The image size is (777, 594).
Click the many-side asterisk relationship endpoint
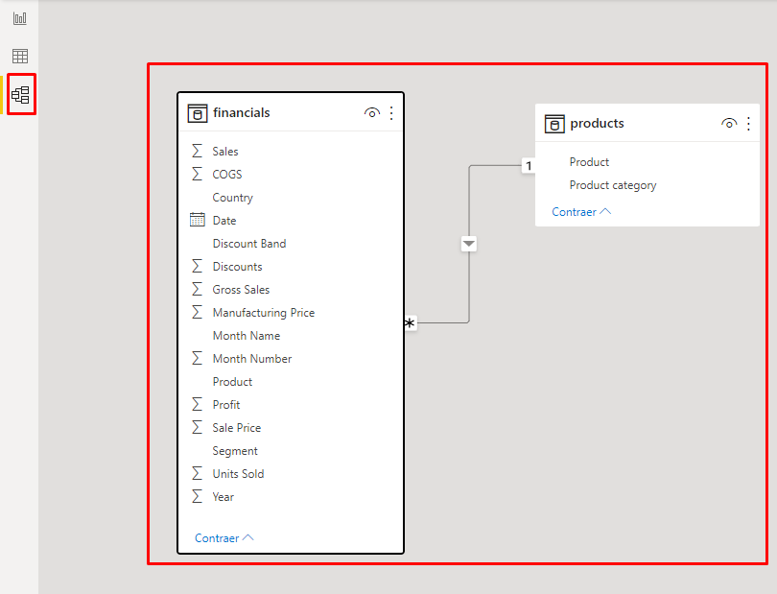410,323
